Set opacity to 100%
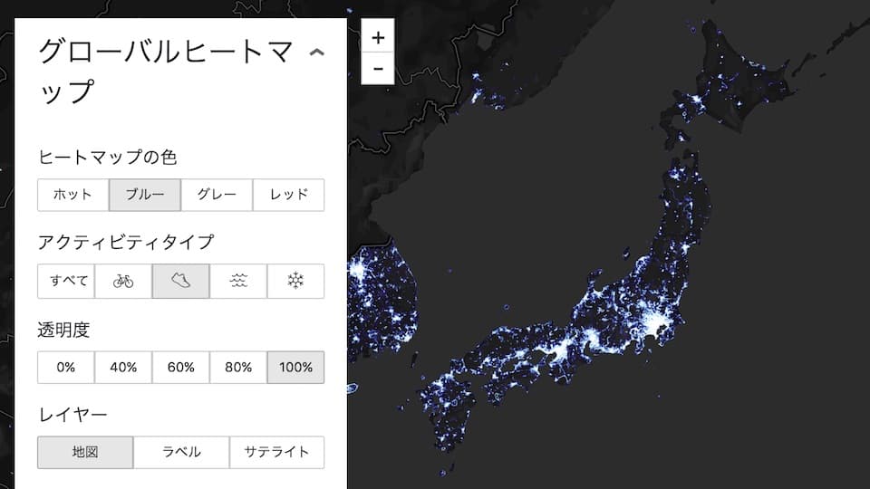 [295, 367]
